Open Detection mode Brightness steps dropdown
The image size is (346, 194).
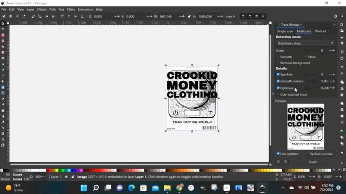[305, 43]
